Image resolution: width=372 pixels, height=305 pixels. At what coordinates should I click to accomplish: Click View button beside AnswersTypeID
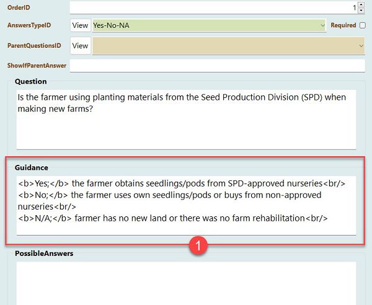click(80, 25)
